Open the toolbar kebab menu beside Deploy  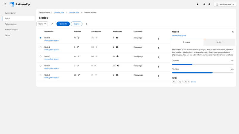(x=87, y=24)
